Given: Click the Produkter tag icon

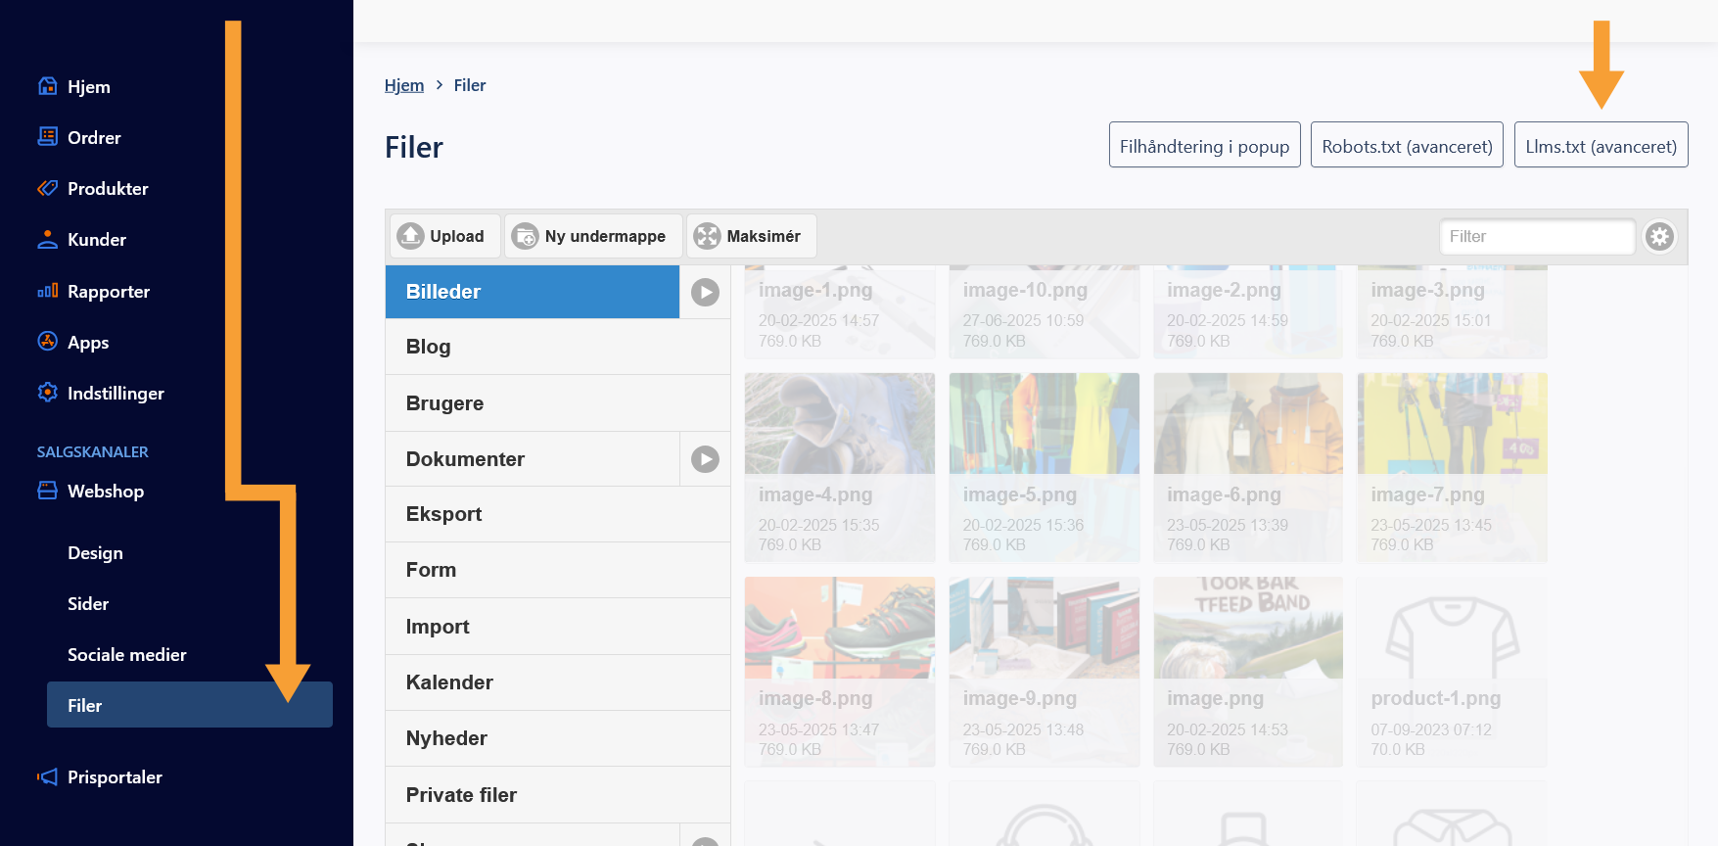Looking at the screenshot, I should [x=47, y=188].
